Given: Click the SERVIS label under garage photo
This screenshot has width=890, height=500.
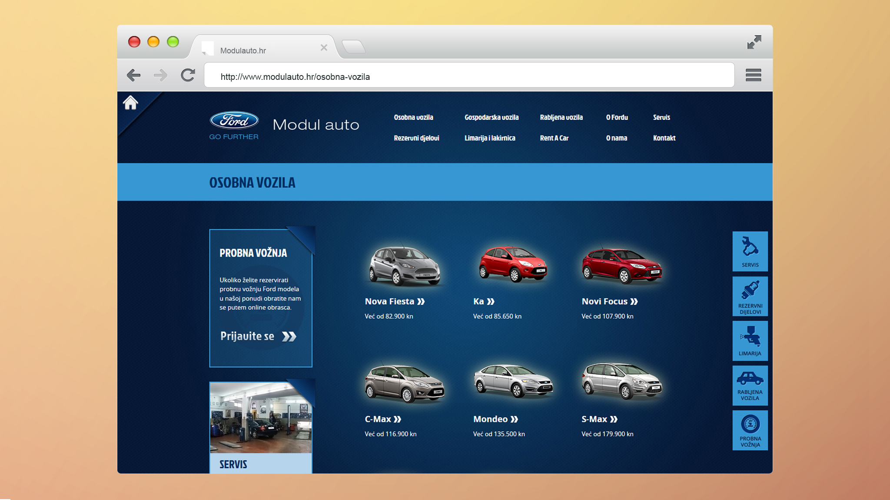Looking at the screenshot, I should 233,464.
